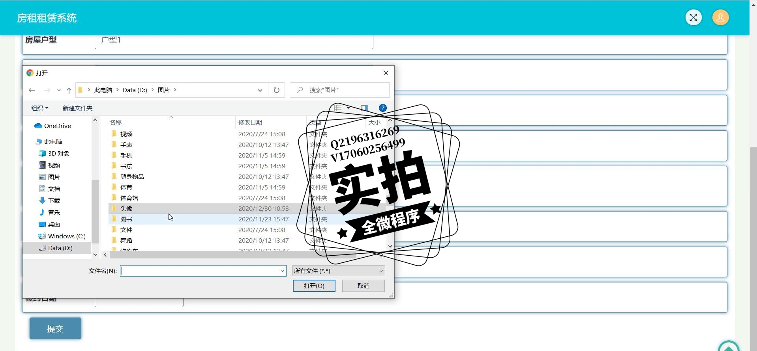Click the 取消 button
This screenshot has height=351, width=757.
[364, 286]
